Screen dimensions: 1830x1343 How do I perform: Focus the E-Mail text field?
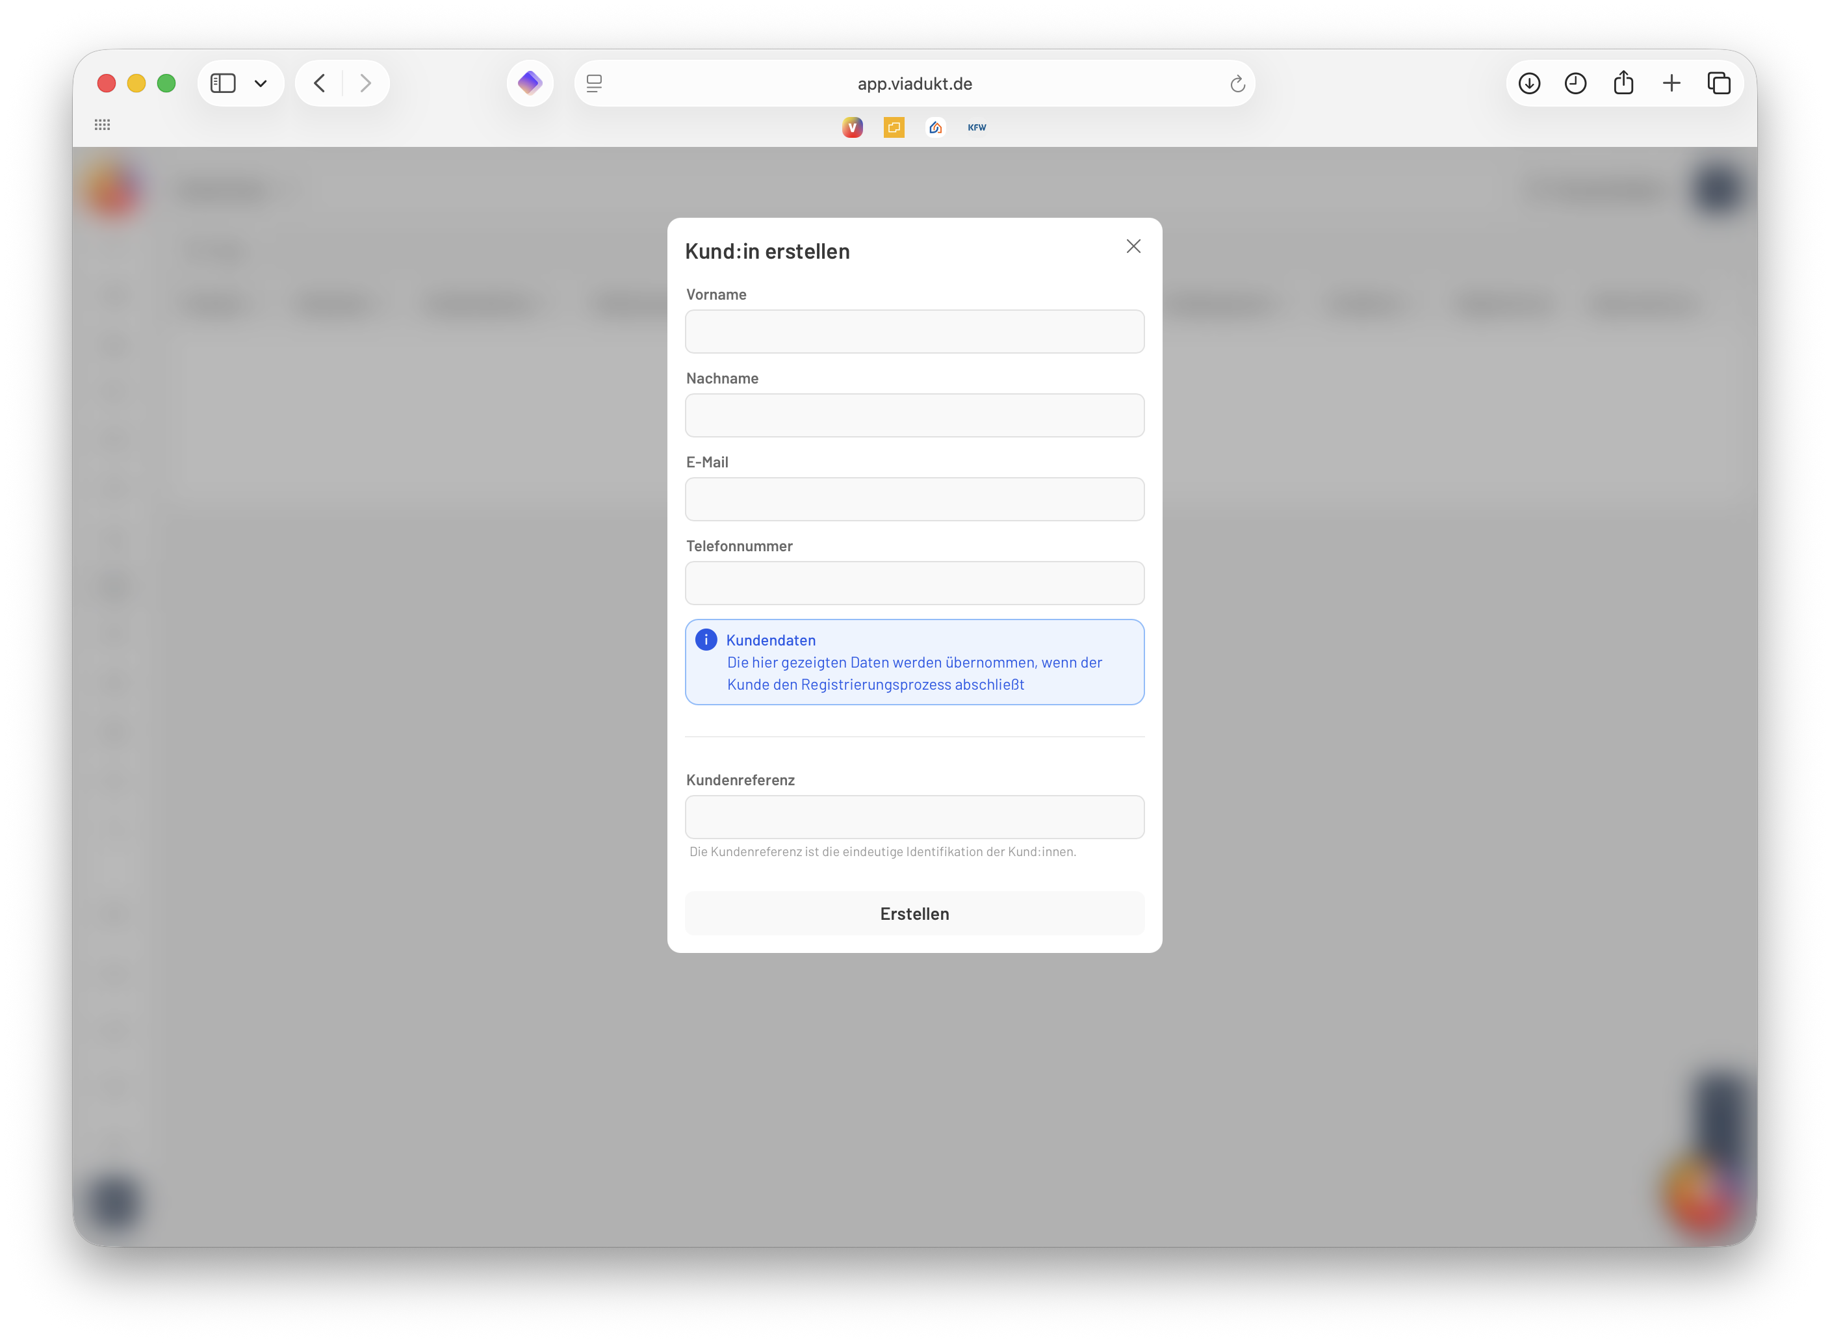(914, 499)
